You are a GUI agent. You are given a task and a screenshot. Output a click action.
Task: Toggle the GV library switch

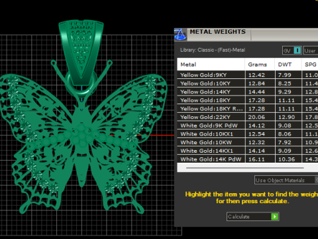point(292,50)
